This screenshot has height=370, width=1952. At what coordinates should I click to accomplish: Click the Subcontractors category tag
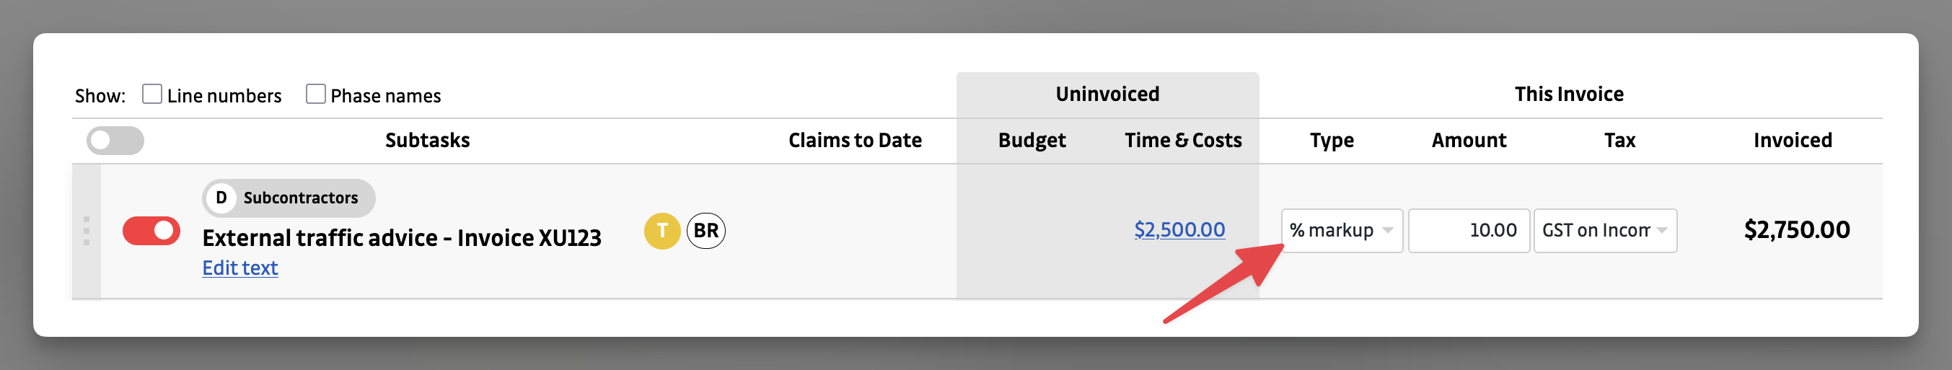tap(300, 198)
